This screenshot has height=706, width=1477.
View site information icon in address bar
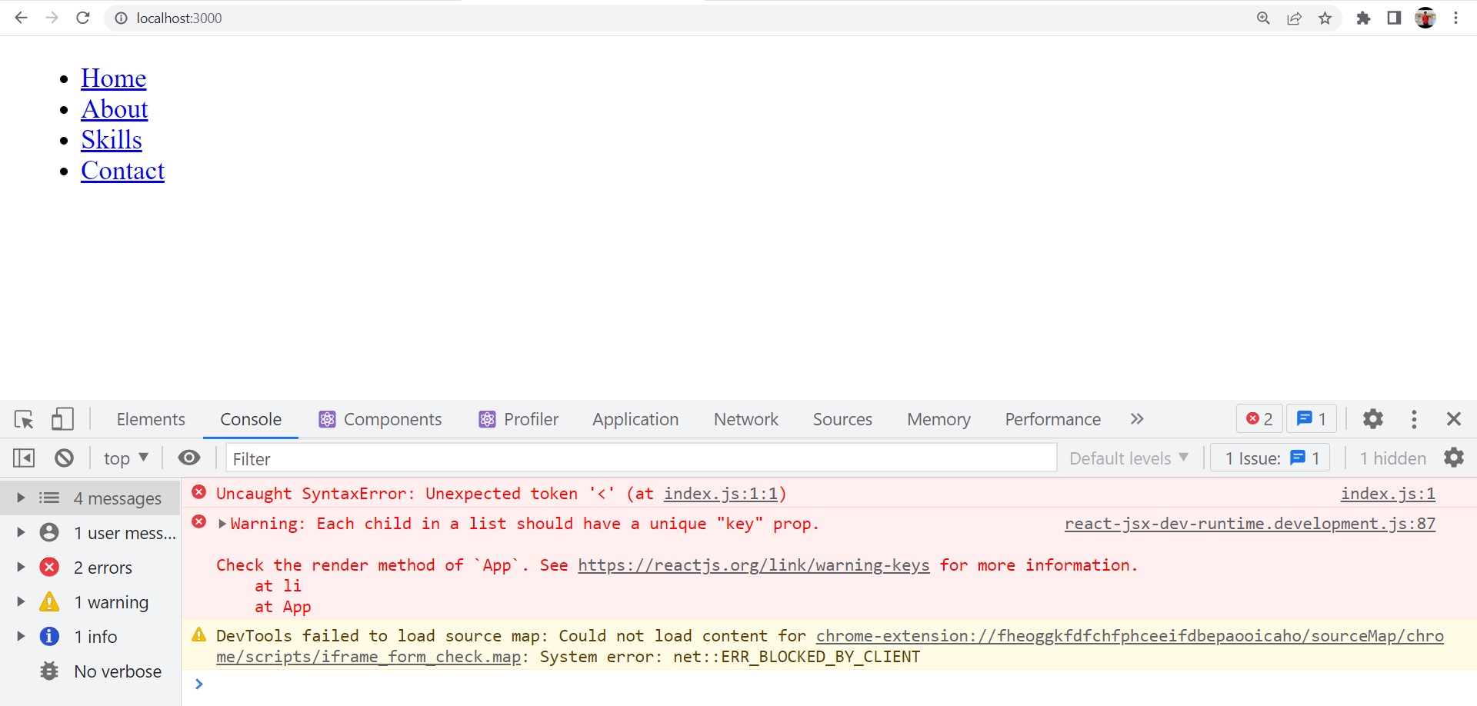tap(121, 18)
